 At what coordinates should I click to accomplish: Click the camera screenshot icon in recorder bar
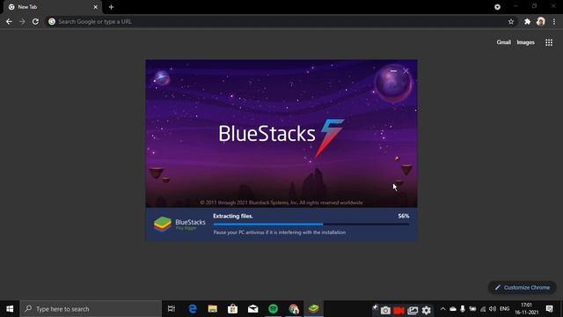click(x=385, y=310)
